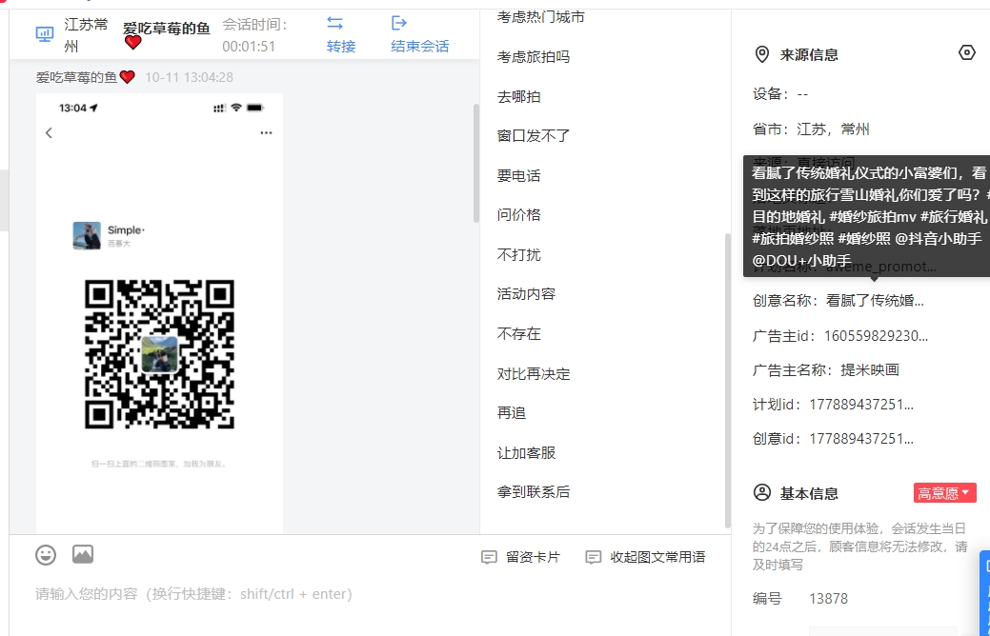Click the 计划id value
990x636 pixels.
pyautogui.click(x=861, y=405)
